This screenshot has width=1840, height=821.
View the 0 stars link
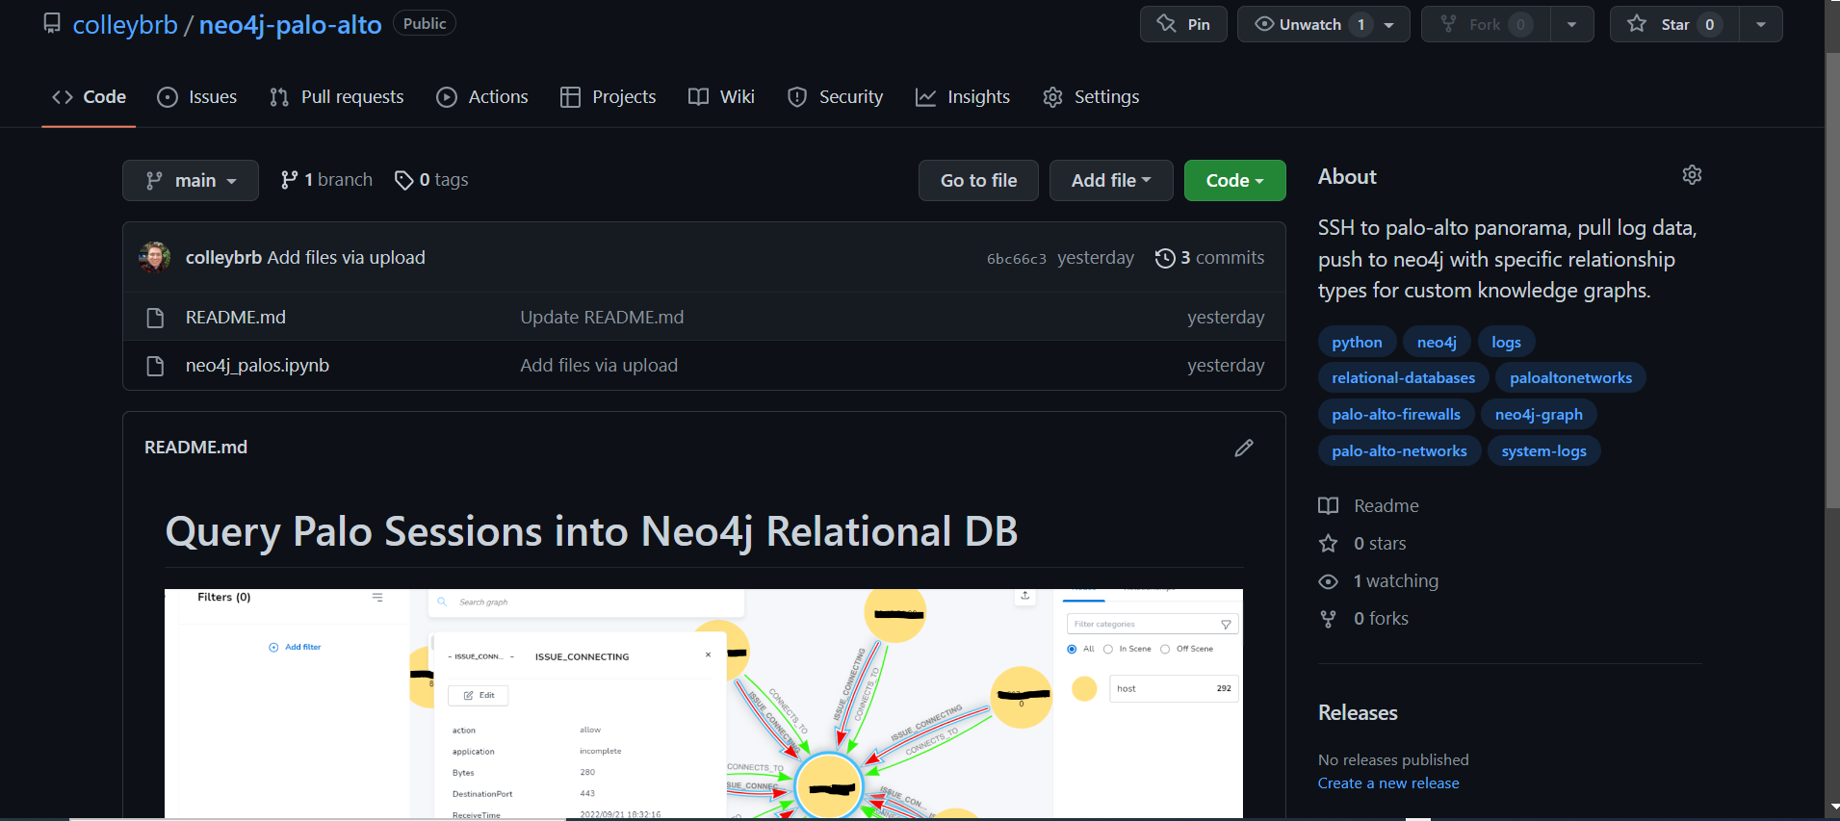click(x=1380, y=544)
